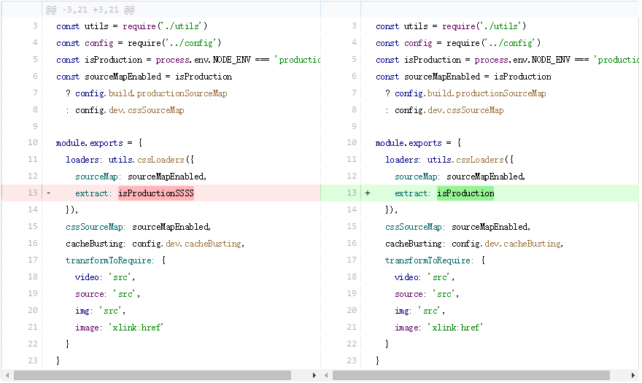Image resolution: width=642 pixels, height=383 pixels.
Task: Click the hunk header '@@ -3,21 +3,21 @@'
Action: [90, 9]
